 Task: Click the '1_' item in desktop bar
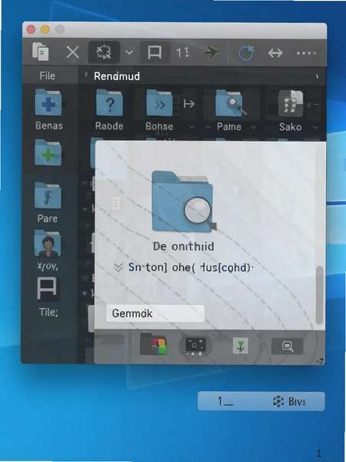[x=225, y=401]
